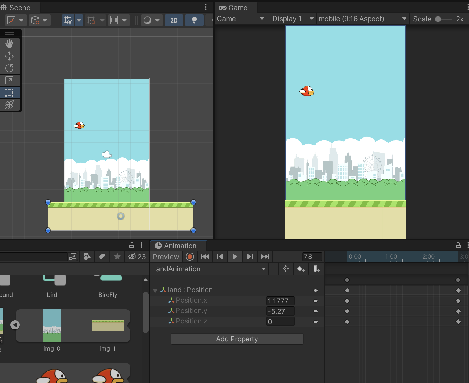Open the LandAnimation clip dropdown
The width and height of the screenshot is (469, 383).
(x=209, y=269)
